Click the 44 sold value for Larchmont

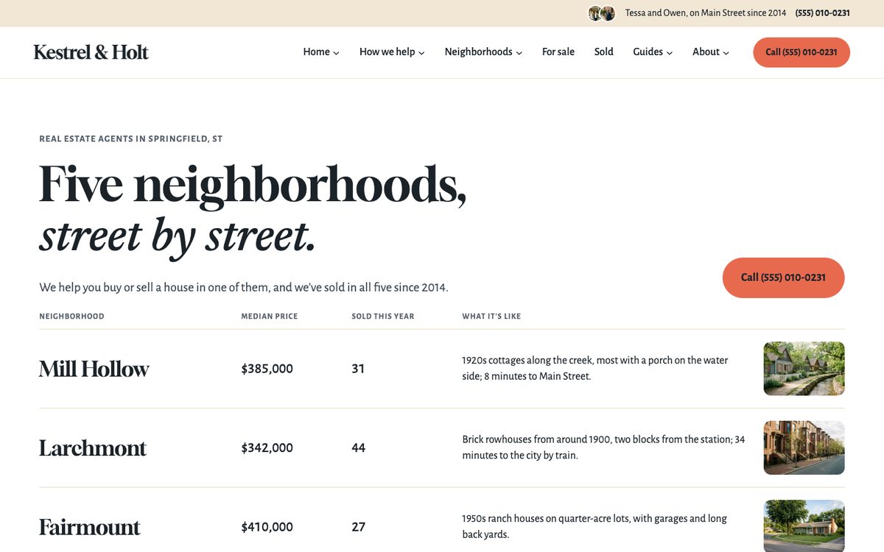pyautogui.click(x=359, y=447)
